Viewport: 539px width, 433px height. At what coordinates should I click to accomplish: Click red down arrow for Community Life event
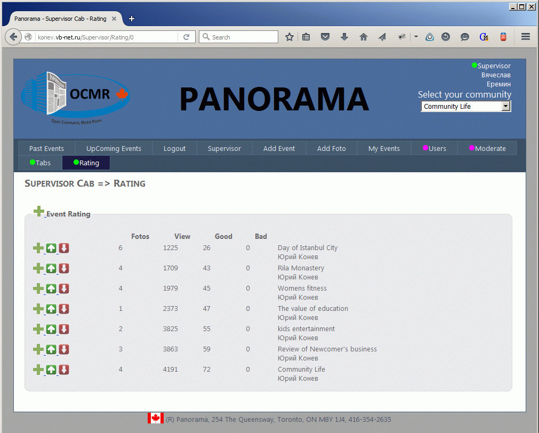(x=64, y=370)
